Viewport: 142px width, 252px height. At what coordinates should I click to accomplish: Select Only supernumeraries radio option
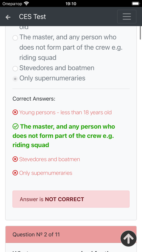pos(15,79)
